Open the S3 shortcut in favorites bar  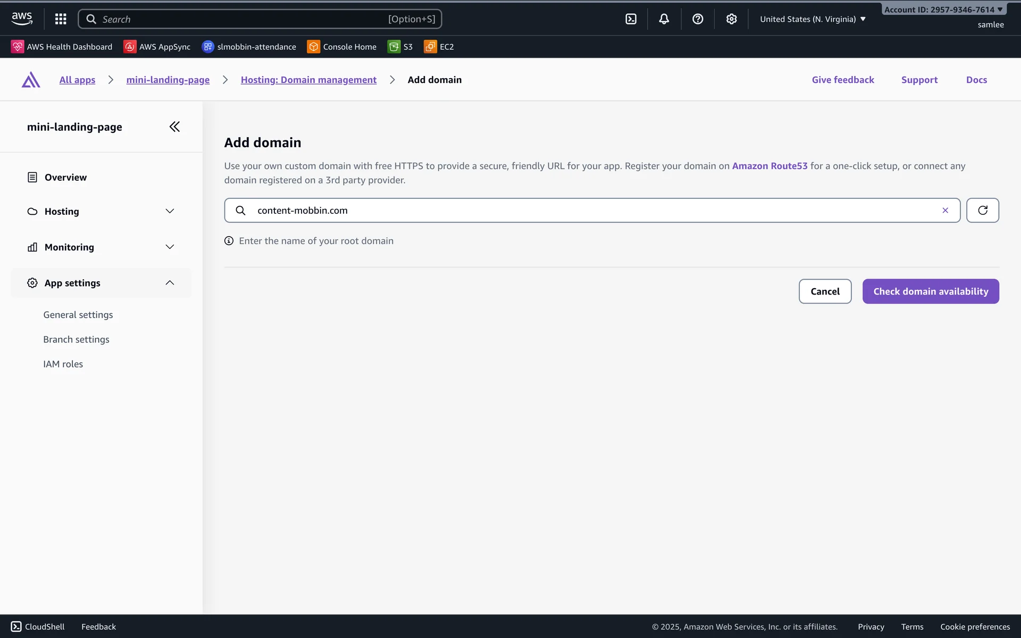pos(400,47)
